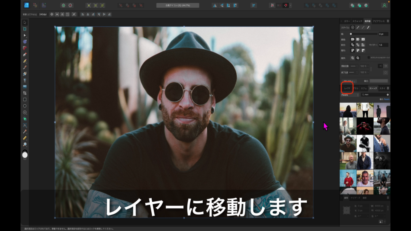This screenshot has height=231, width=411.
Task: Open the end arrowhead style dropdown
Action: 354,72
